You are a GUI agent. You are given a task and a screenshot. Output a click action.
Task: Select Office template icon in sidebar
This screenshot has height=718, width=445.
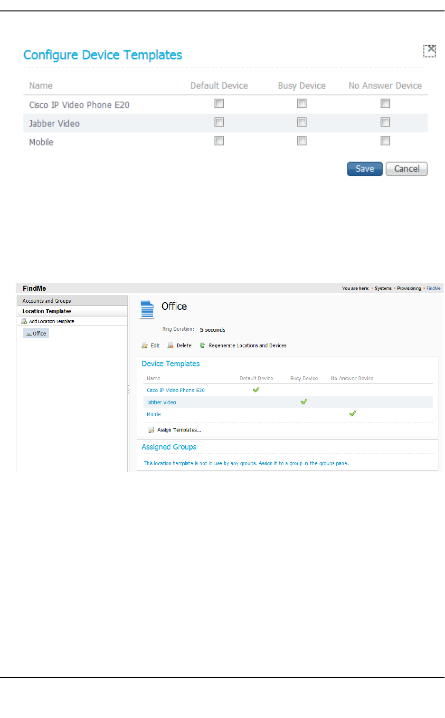tap(29, 334)
